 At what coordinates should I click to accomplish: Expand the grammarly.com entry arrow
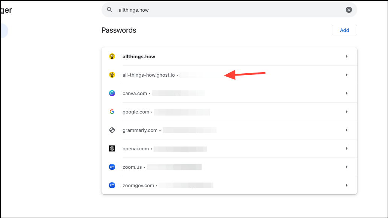click(x=347, y=130)
